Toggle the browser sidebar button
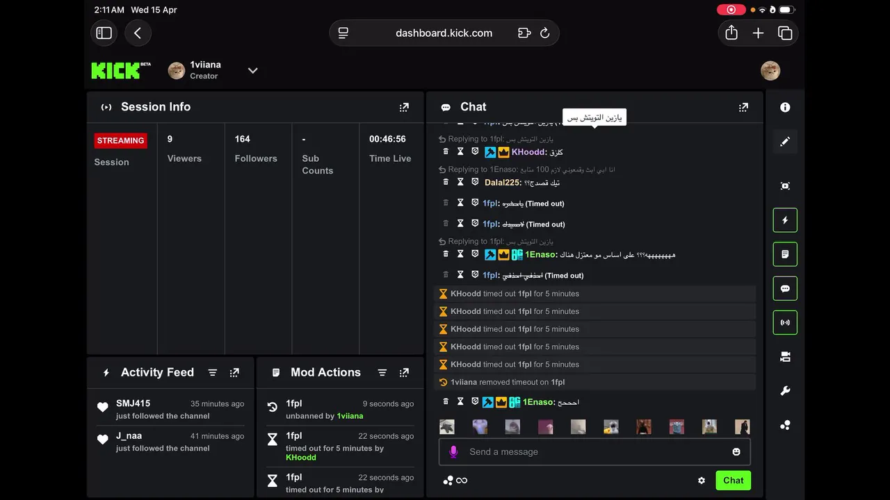Image resolution: width=890 pixels, height=500 pixels. (x=104, y=33)
